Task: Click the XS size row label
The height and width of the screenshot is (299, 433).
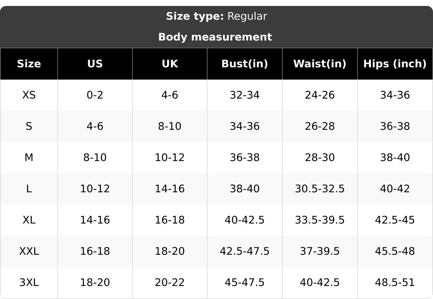Action: pyautogui.click(x=29, y=95)
